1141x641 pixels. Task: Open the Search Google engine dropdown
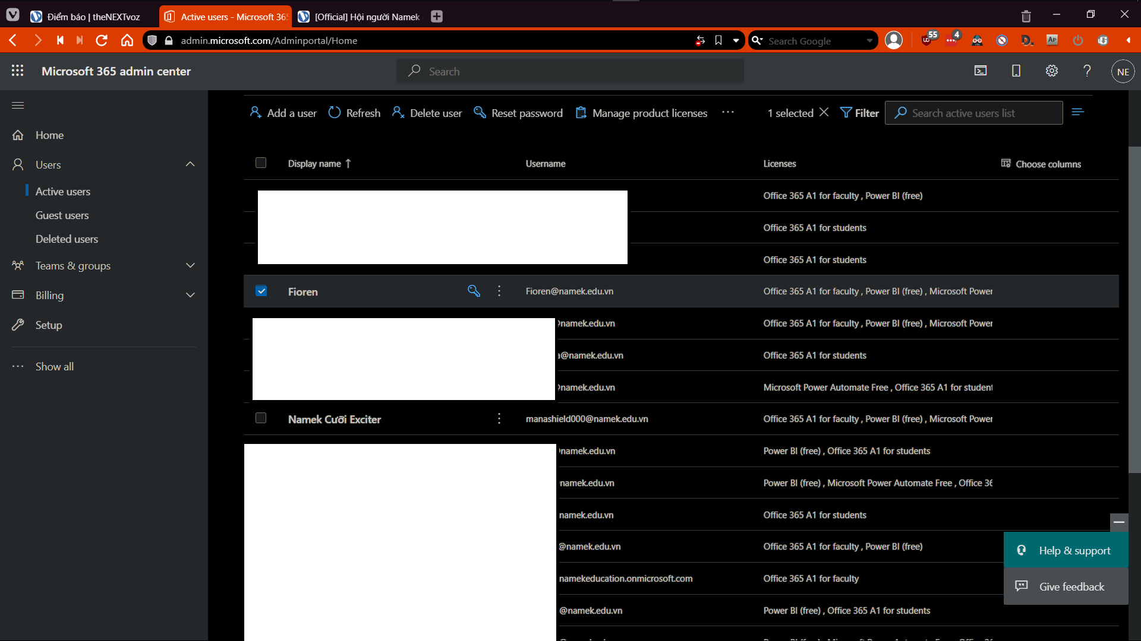pos(869,40)
